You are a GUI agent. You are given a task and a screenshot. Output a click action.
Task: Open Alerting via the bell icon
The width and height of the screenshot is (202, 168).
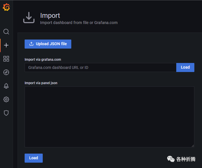tap(6, 86)
